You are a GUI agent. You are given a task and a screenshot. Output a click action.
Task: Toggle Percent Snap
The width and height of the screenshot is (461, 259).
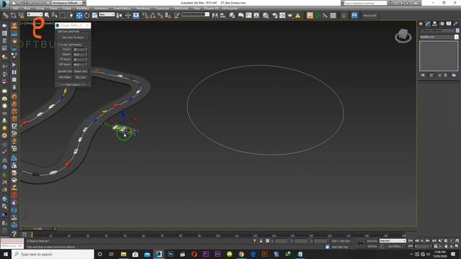(x=160, y=15)
